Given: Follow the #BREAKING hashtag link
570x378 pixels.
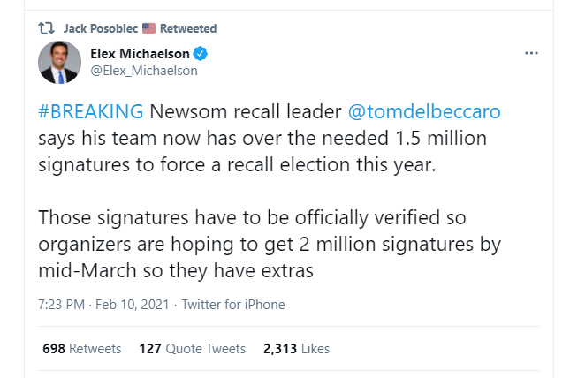Looking at the screenshot, I should 91,111.
